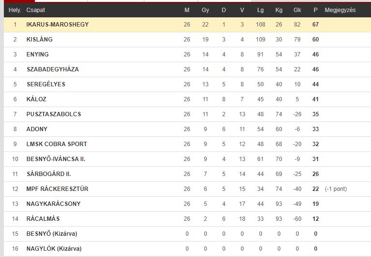
Task: Select SEREGÉLYES in the standings
Action: pos(45,84)
